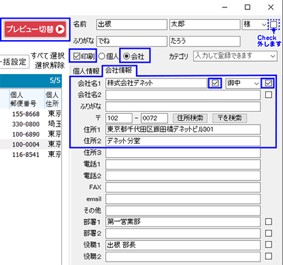
Task: Click the email input field
Action: [x=183, y=199]
